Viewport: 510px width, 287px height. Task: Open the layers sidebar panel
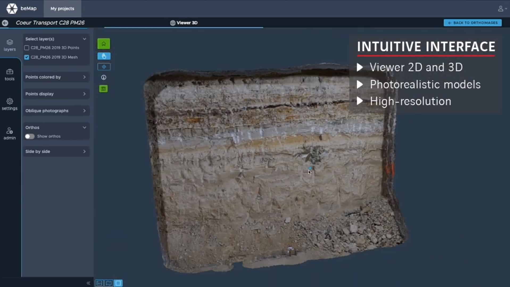point(10,45)
